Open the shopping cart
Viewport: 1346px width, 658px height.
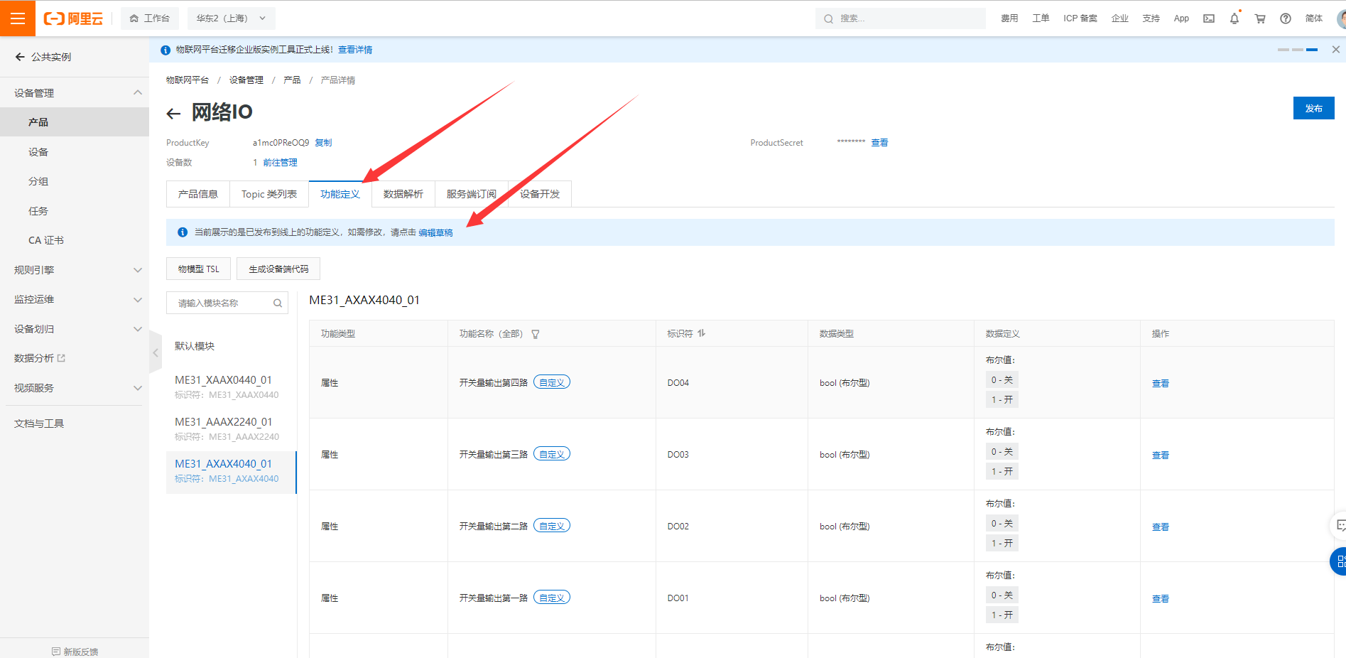click(1260, 18)
